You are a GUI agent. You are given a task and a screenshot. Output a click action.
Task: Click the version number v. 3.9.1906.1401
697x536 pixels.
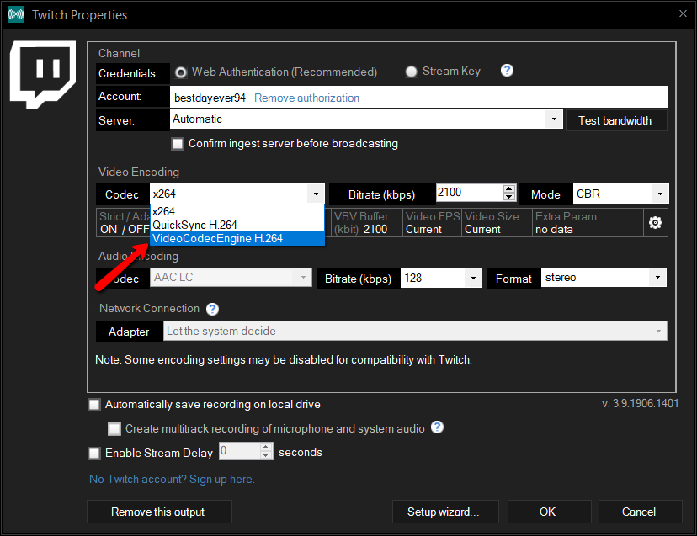640,404
